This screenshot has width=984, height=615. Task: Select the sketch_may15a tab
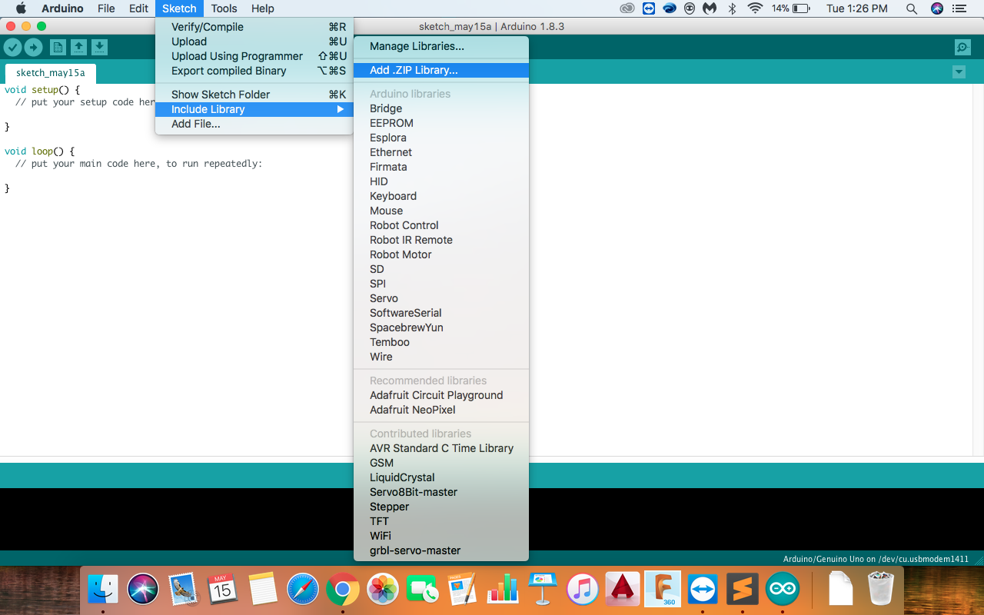click(x=50, y=73)
